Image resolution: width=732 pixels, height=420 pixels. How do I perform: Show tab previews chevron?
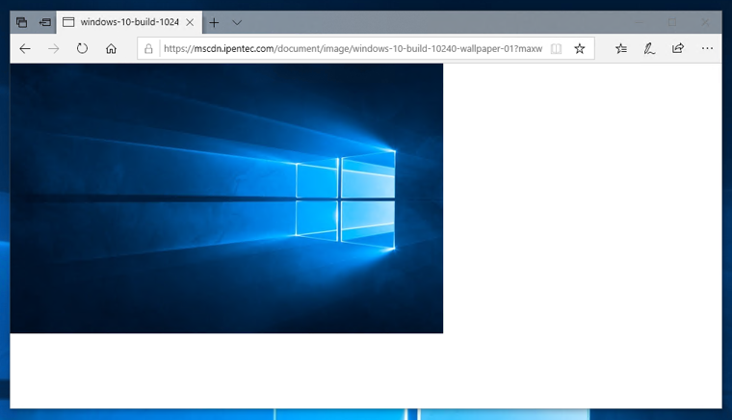click(237, 22)
